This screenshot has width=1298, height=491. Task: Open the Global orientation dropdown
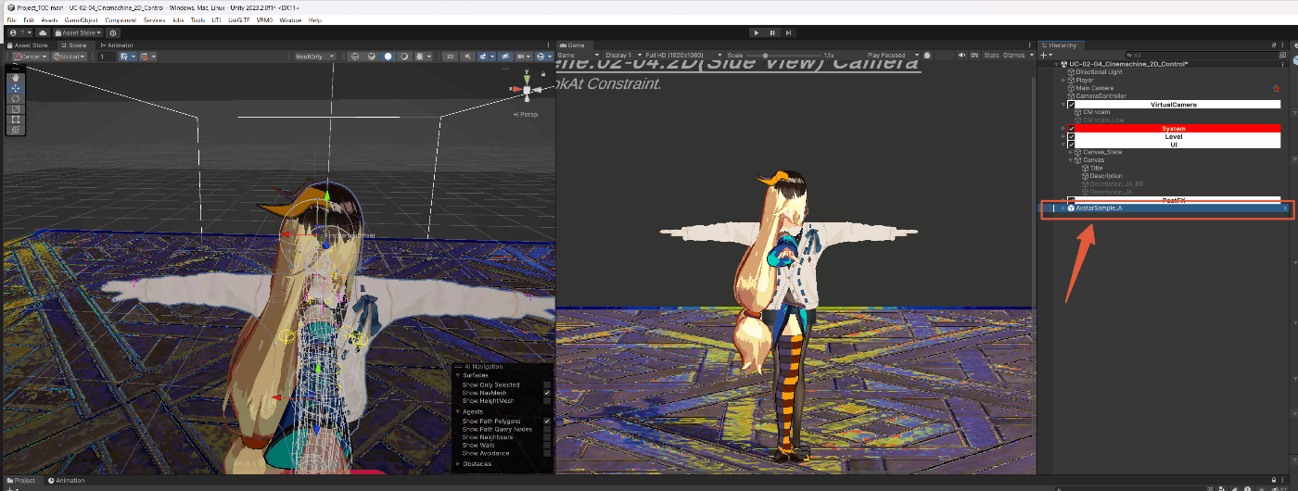[70, 57]
